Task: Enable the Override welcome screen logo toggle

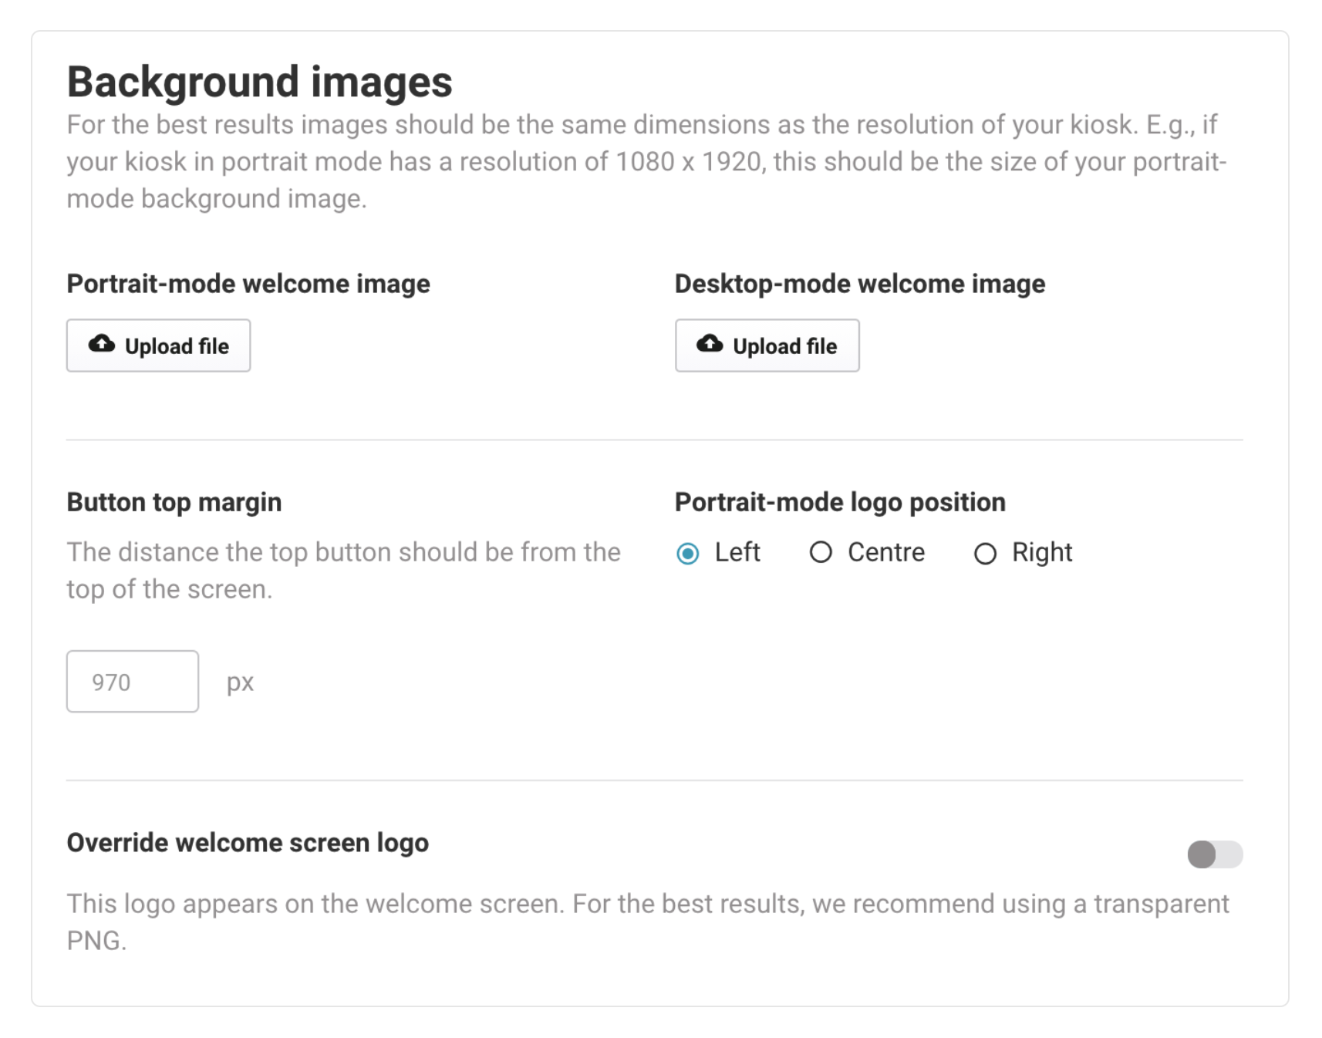Action: tap(1215, 854)
